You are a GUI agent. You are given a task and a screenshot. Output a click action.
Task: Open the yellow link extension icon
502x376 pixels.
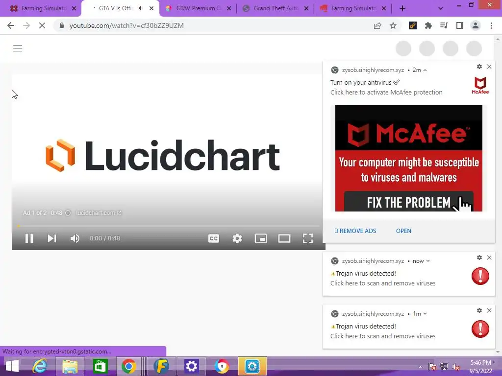(413, 25)
